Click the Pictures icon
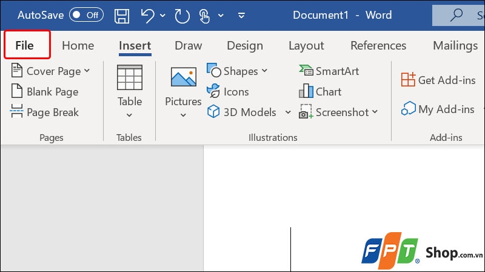Viewport: 485px width, 272px height. point(184,77)
